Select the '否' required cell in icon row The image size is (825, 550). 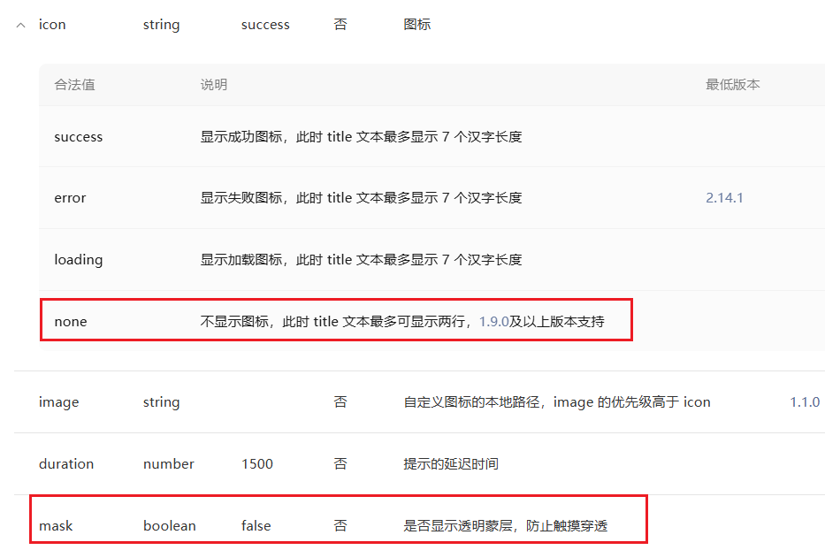click(x=340, y=25)
